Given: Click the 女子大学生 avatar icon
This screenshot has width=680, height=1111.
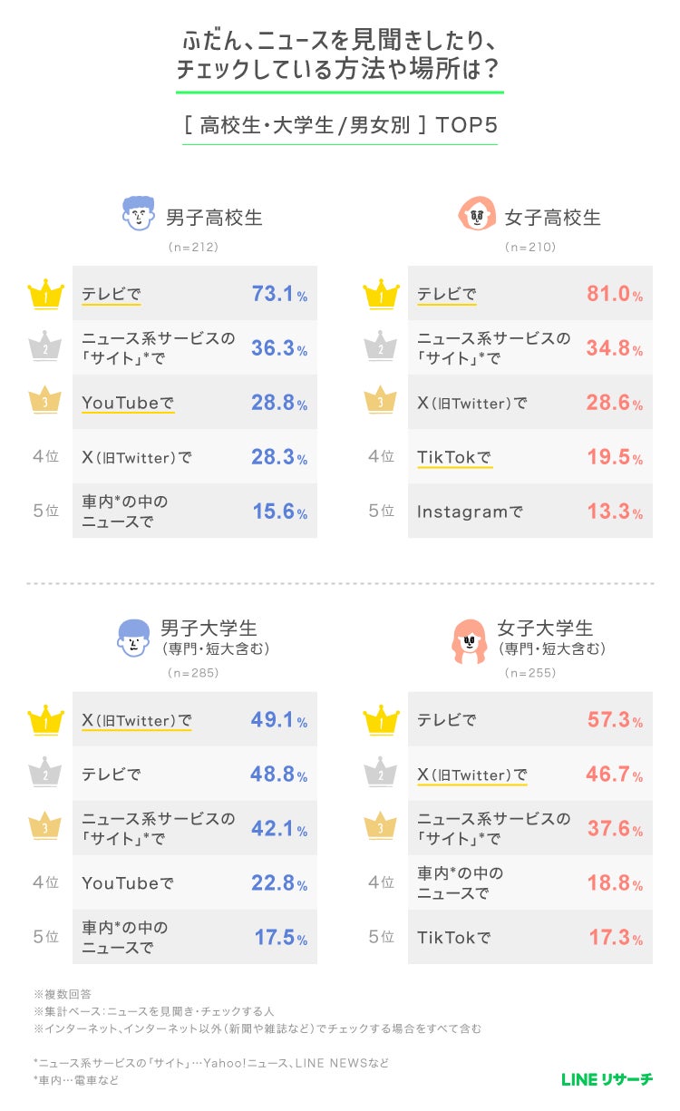Looking at the screenshot, I should pyautogui.click(x=470, y=640).
